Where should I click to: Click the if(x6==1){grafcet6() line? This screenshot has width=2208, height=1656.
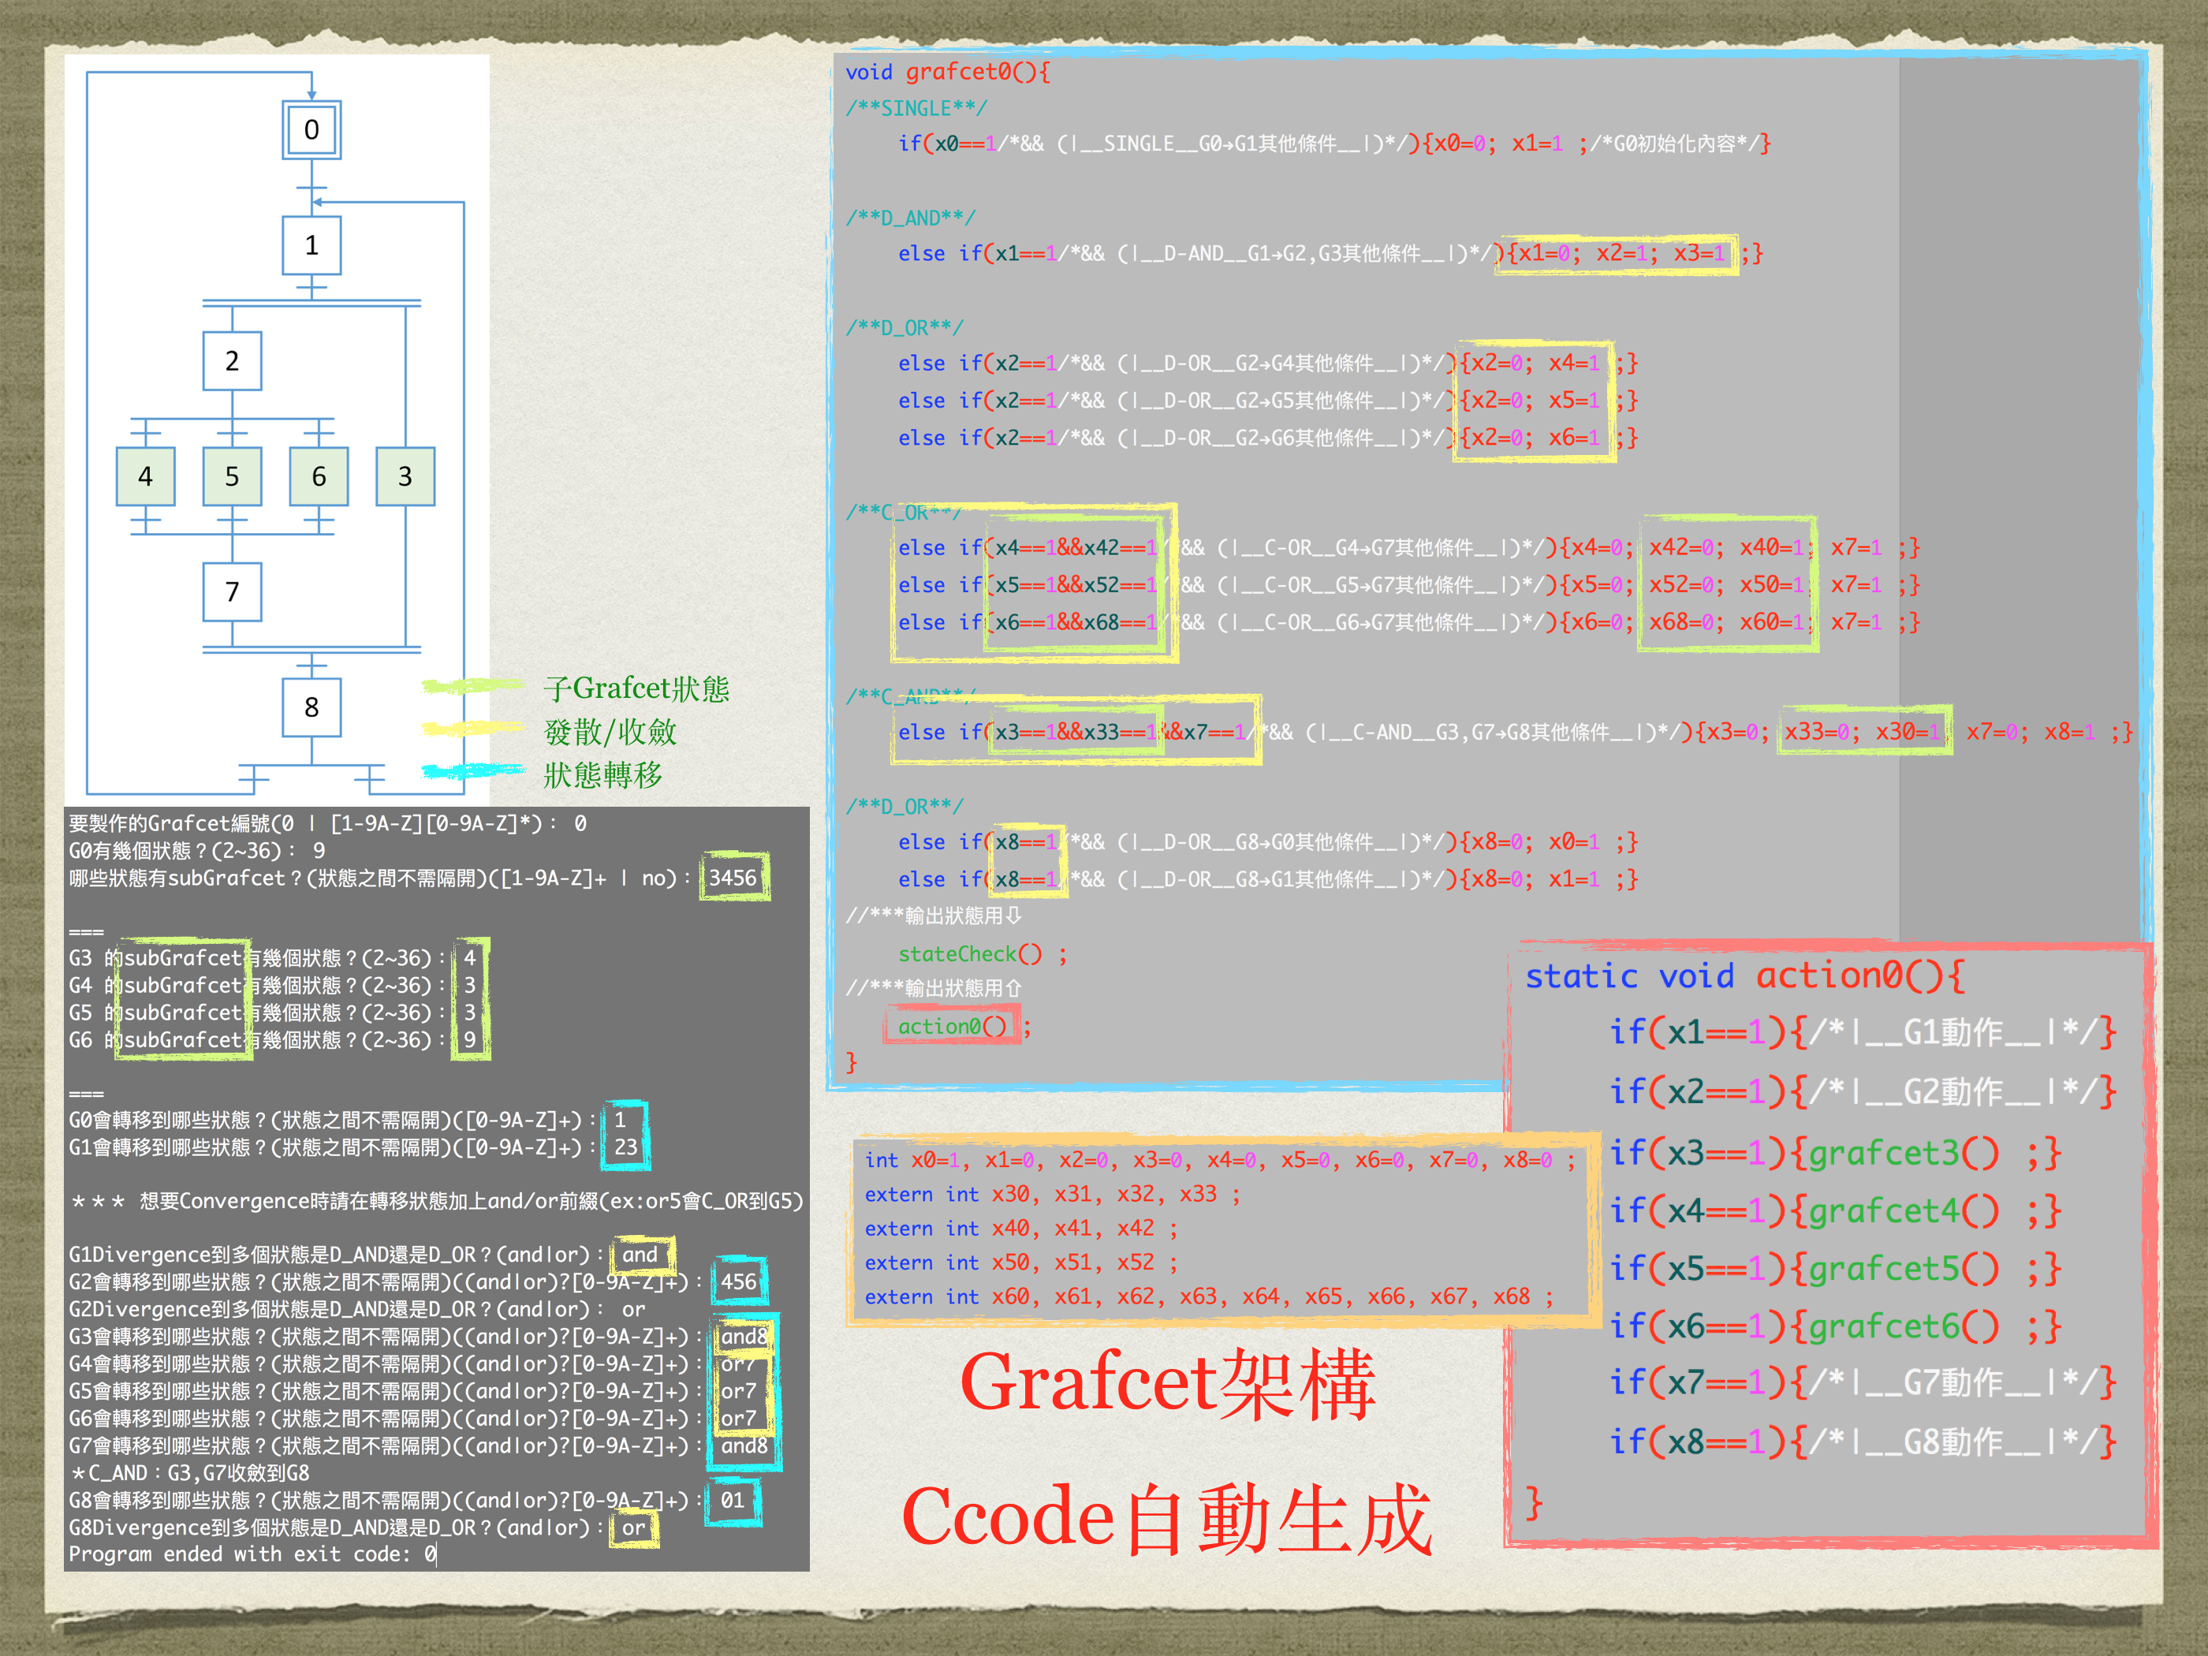(1835, 1326)
